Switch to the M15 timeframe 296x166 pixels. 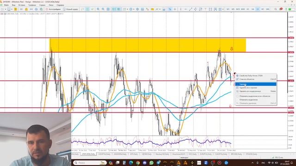[x=238, y=9]
